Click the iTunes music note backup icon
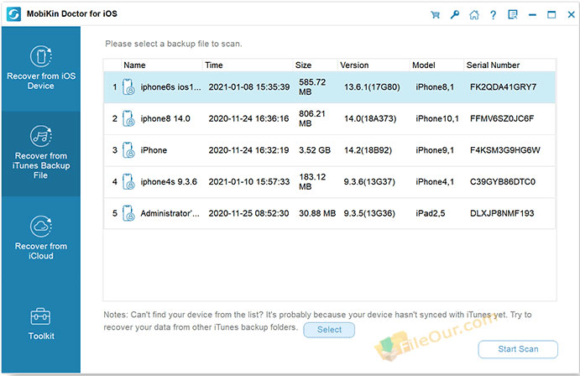580x376 pixels. [40, 136]
